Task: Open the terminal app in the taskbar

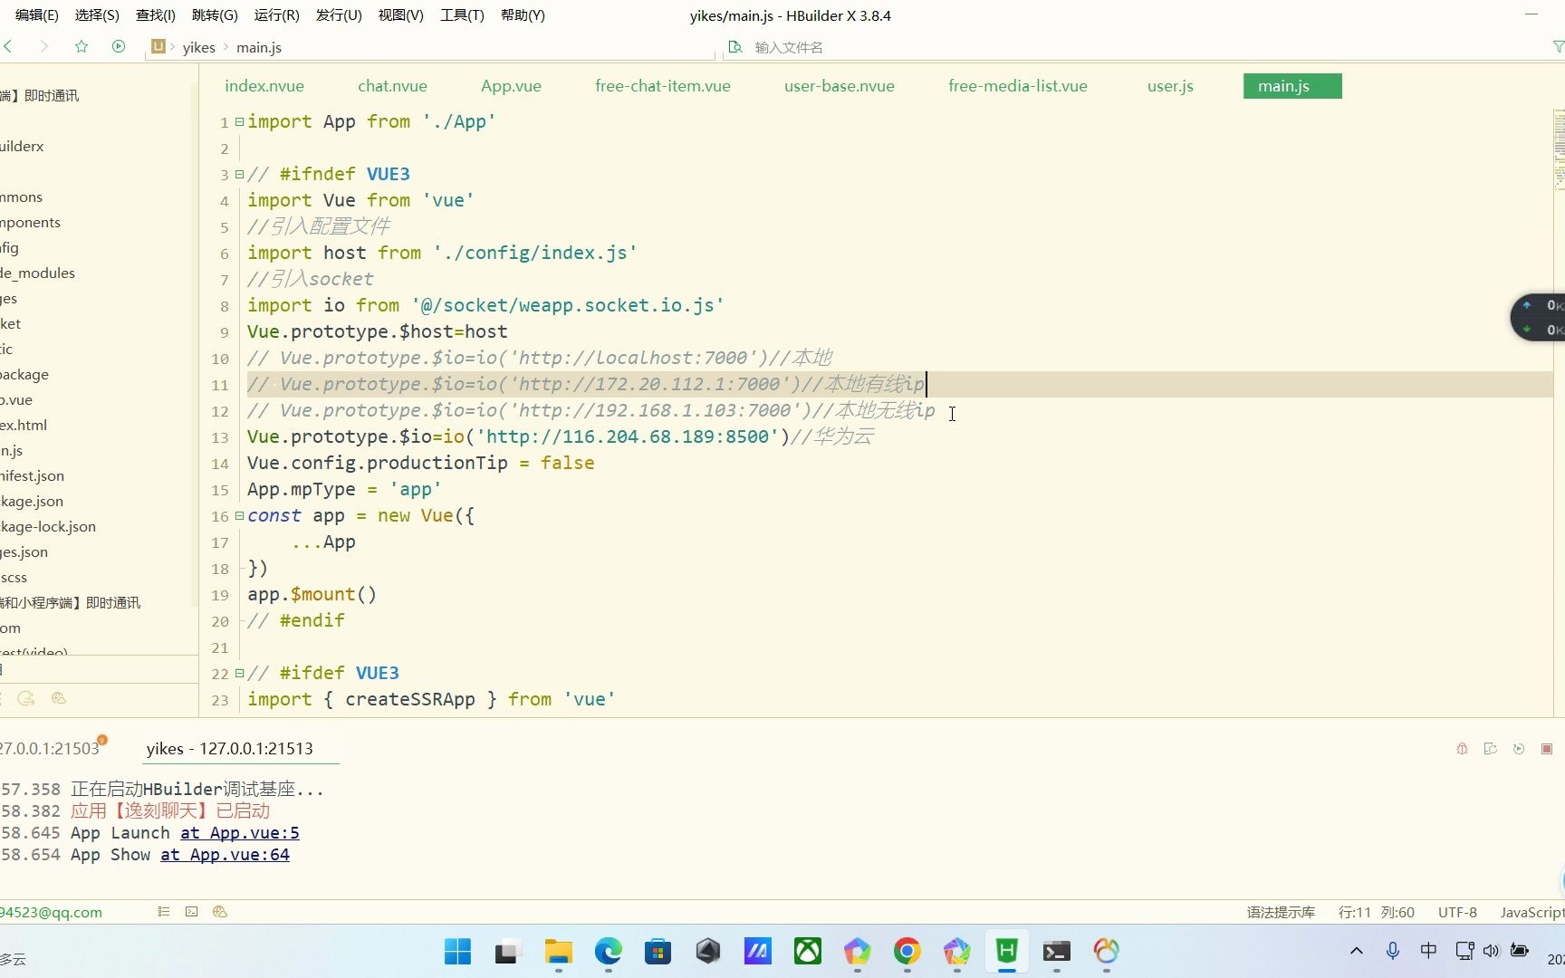Action: coord(1056,952)
